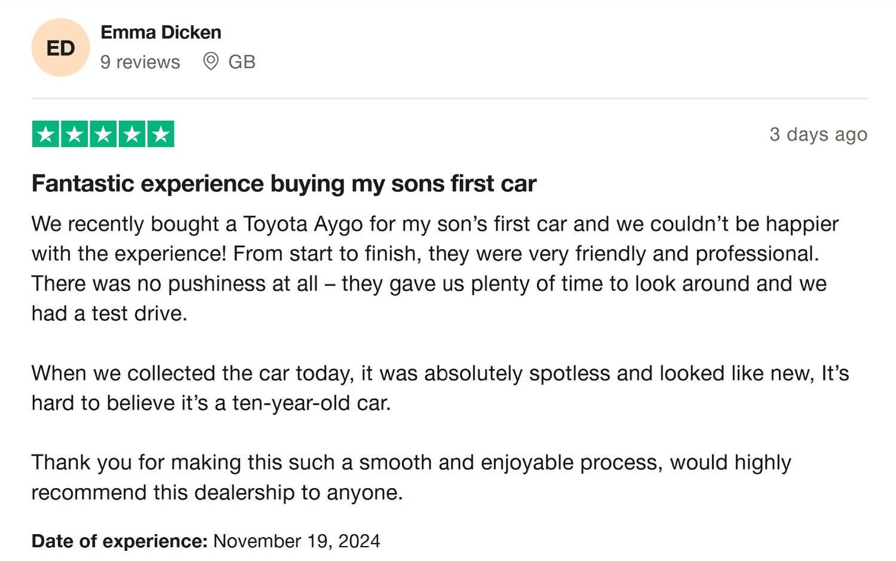Click the "November 19, 2024" date

296,541
